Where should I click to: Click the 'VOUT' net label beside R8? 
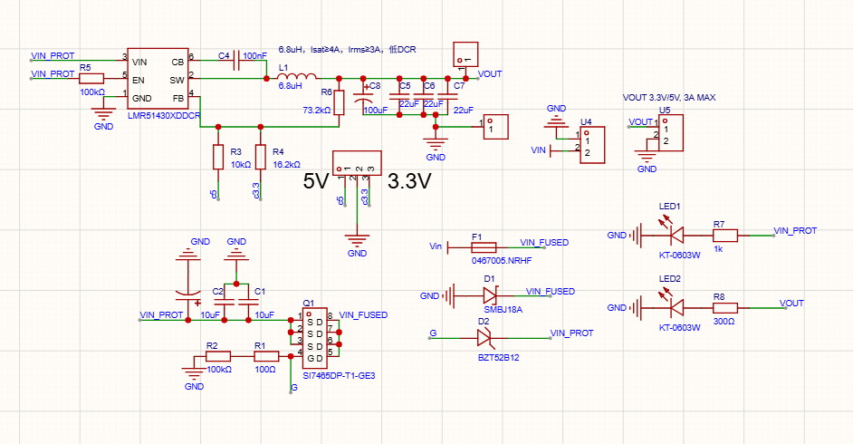pyautogui.click(x=791, y=303)
